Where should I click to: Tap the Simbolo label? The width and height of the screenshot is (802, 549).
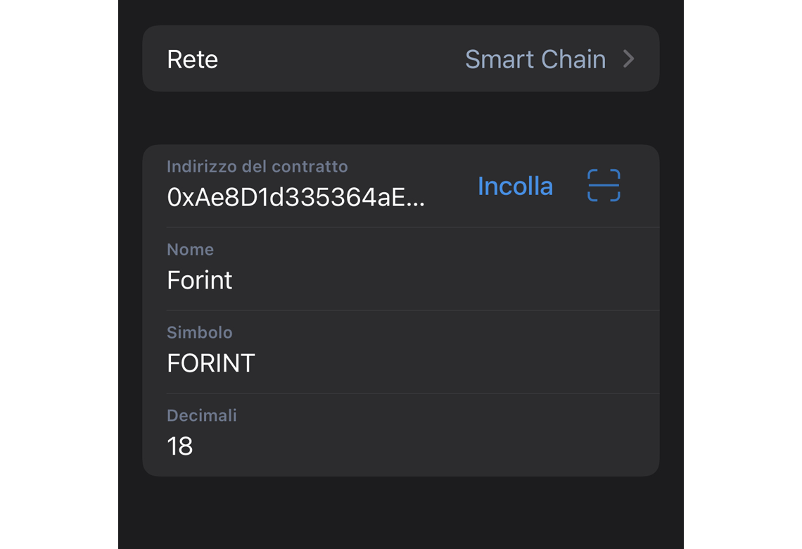[x=200, y=332]
